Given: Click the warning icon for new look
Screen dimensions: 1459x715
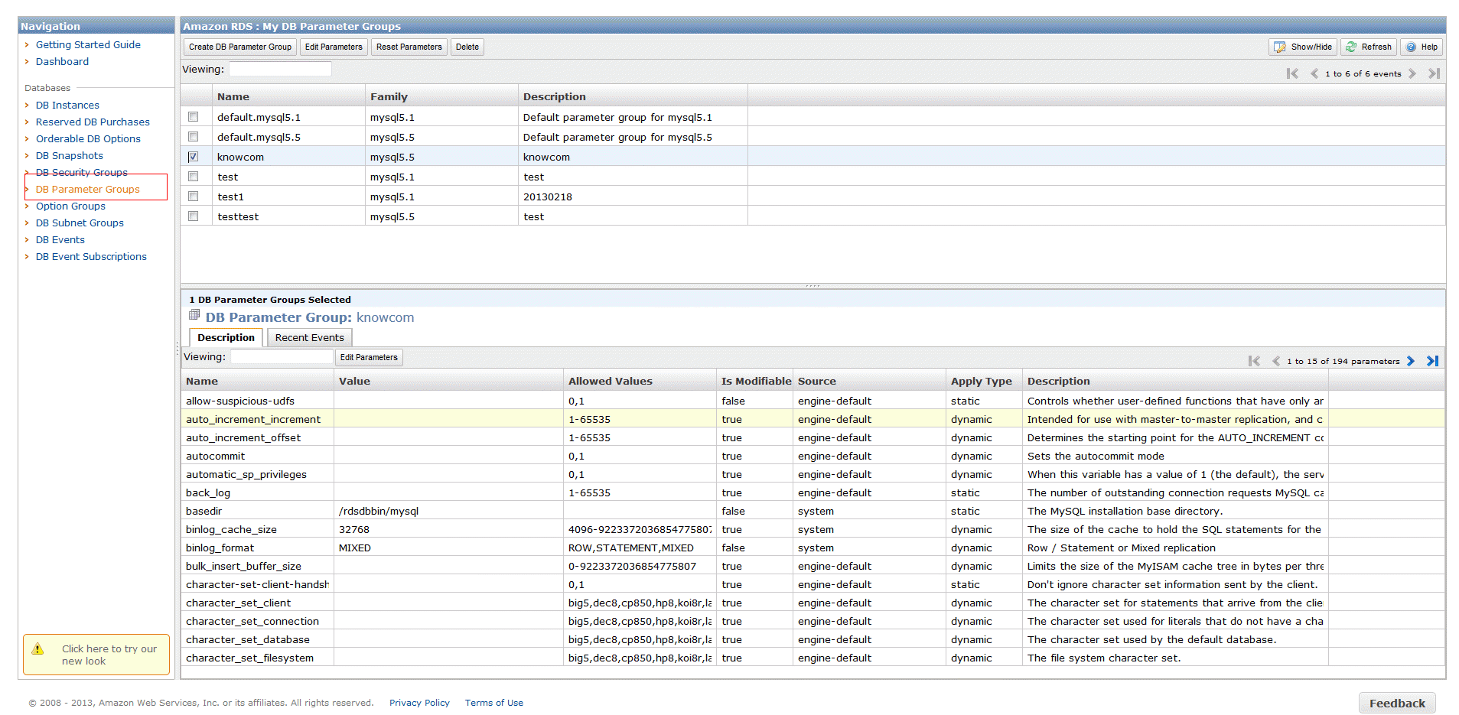Looking at the screenshot, I should (37, 649).
